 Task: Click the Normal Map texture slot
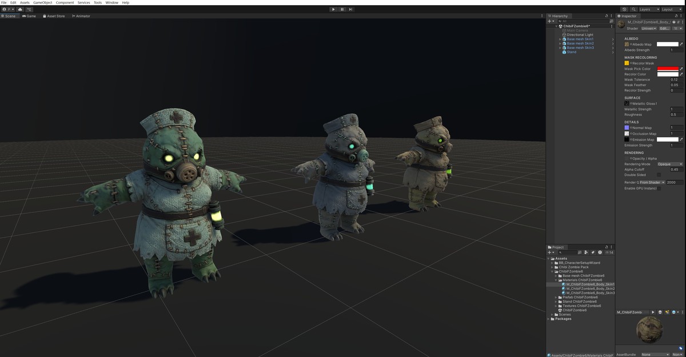(627, 128)
